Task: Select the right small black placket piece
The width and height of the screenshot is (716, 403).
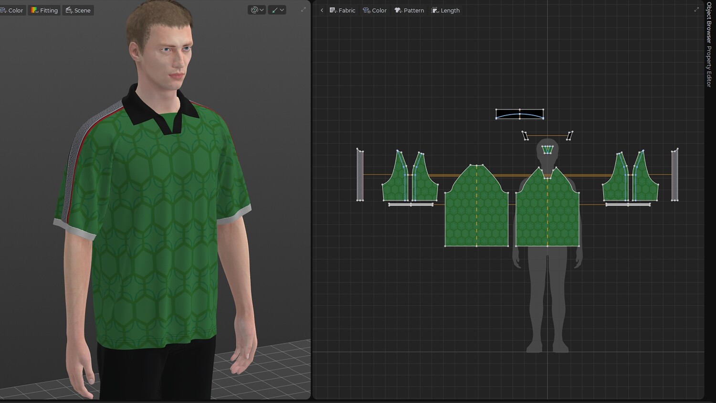Action: coord(569,136)
